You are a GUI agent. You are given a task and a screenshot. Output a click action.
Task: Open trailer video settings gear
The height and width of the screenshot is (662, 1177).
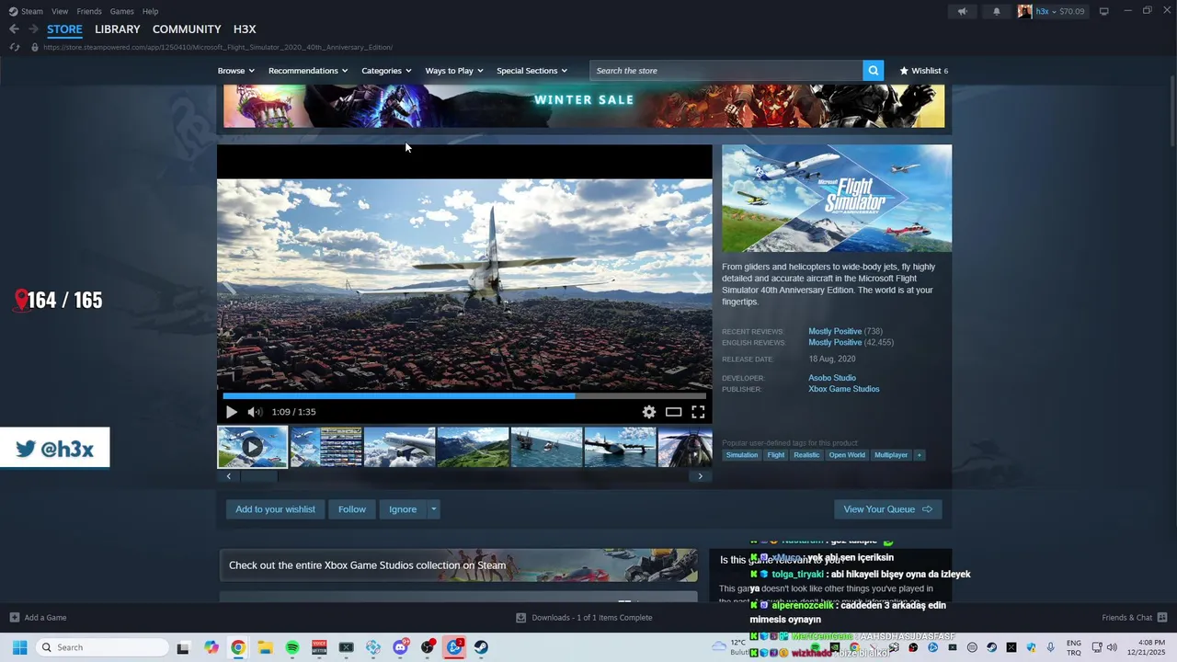[649, 412]
